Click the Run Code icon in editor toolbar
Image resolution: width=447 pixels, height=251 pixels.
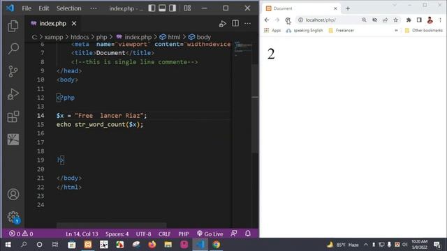[223, 24]
